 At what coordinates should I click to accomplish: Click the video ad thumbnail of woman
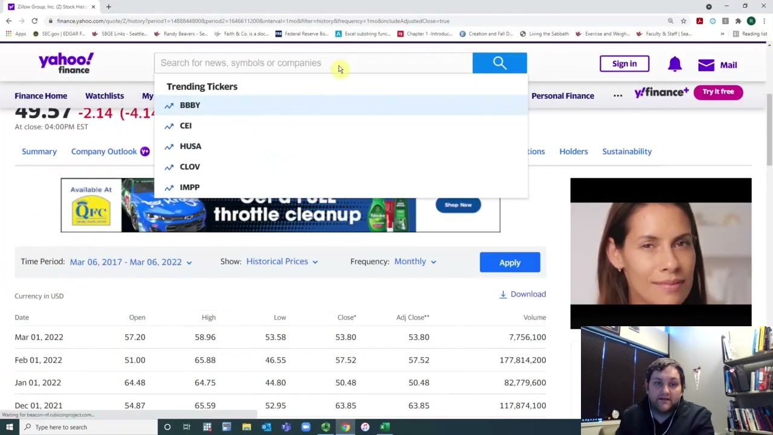coord(661,253)
